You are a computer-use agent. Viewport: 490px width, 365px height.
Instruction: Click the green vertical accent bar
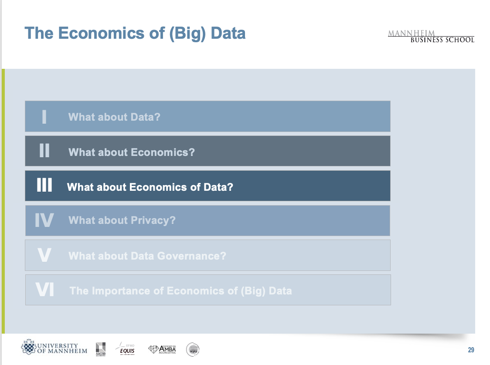point(3,200)
